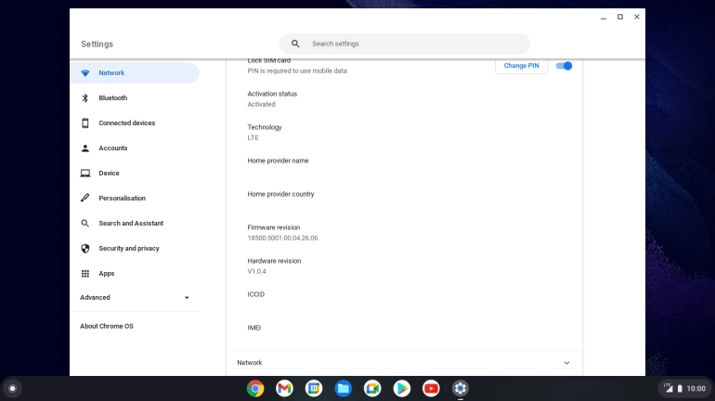This screenshot has height=401, width=715.
Task: Select Search and Assistant in sidebar
Action: click(130, 224)
